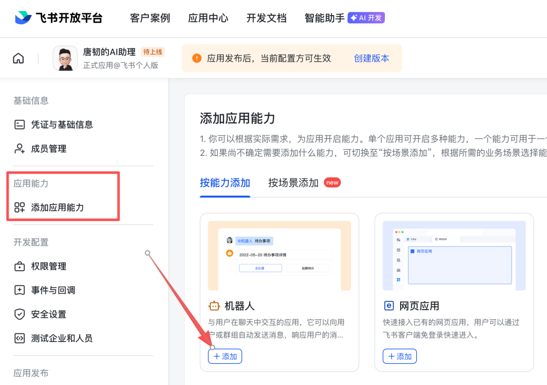
Task: Open 应用中心 from the top menu
Action: coord(208,18)
